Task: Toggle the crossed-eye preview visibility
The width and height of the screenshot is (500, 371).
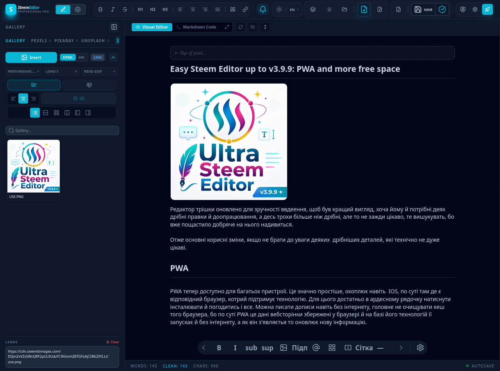Action: coord(253,27)
